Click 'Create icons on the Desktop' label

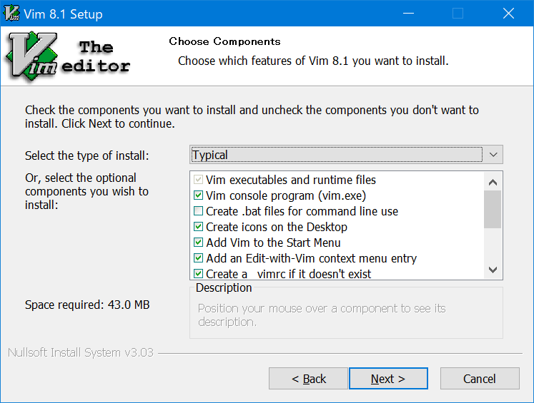(x=277, y=227)
